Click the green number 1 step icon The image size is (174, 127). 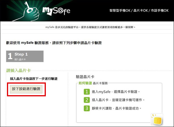pos(87,92)
